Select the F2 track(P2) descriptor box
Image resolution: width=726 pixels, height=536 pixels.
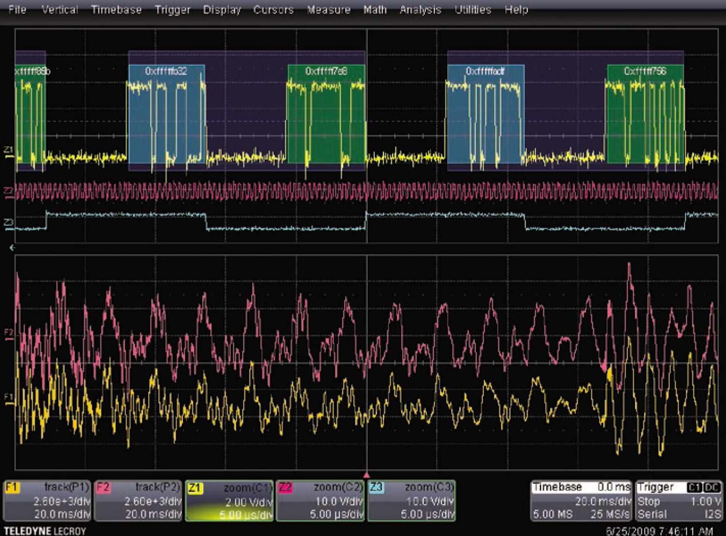coord(138,500)
